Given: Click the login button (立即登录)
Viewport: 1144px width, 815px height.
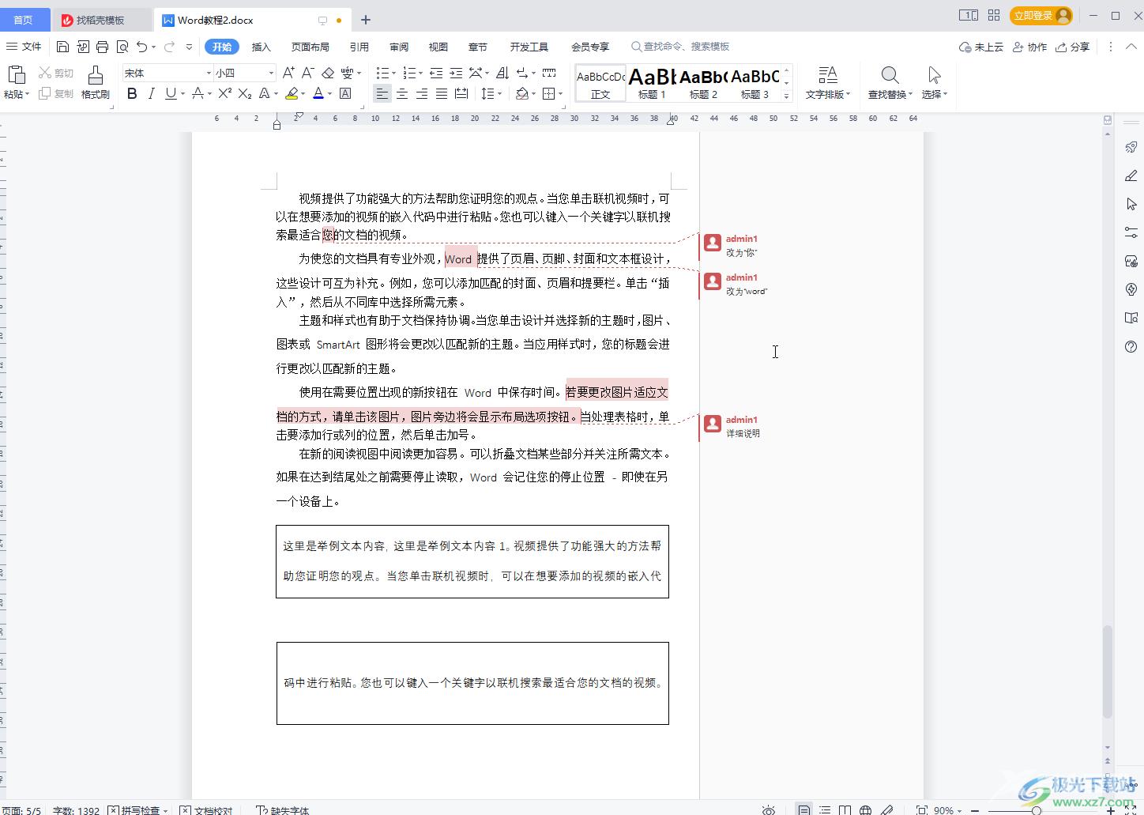Looking at the screenshot, I should pyautogui.click(x=1041, y=15).
